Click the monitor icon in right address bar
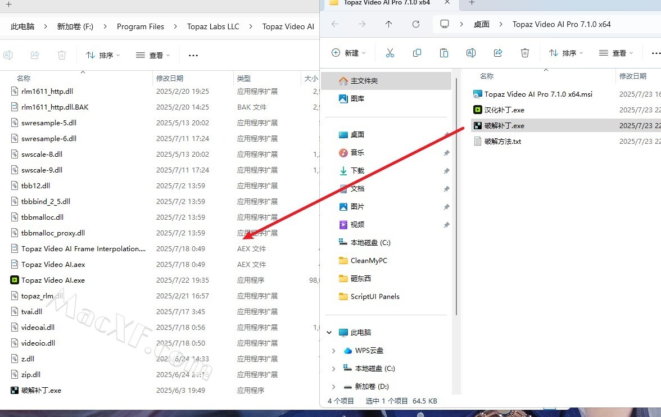The width and height of the screenshot is (661, 417). point(444,24)
